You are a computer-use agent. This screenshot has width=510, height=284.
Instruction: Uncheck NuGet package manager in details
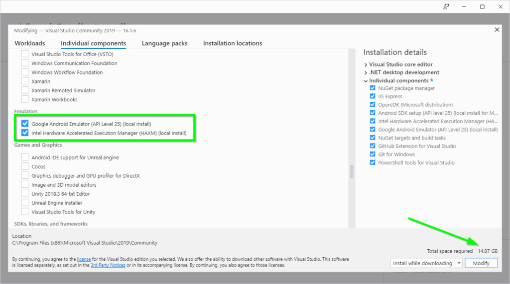(373, 88)
